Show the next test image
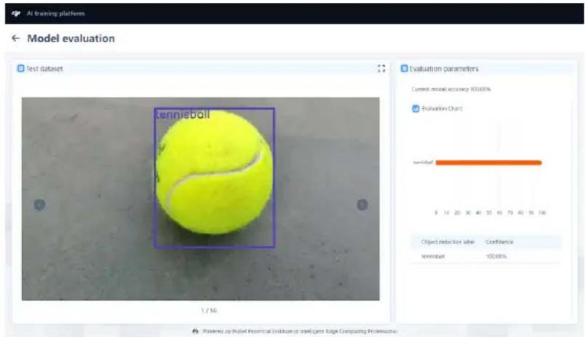The width and height of the screenshot is (585, 337). 362,204
